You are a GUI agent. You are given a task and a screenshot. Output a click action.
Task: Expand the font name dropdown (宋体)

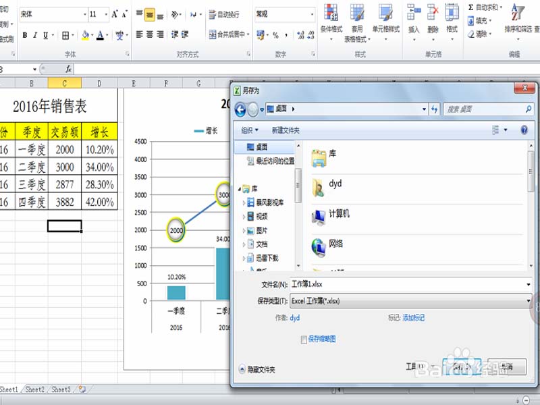(x=84, y=14)
